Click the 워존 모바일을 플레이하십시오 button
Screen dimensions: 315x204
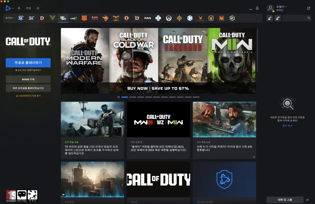(x=28, y=88)
